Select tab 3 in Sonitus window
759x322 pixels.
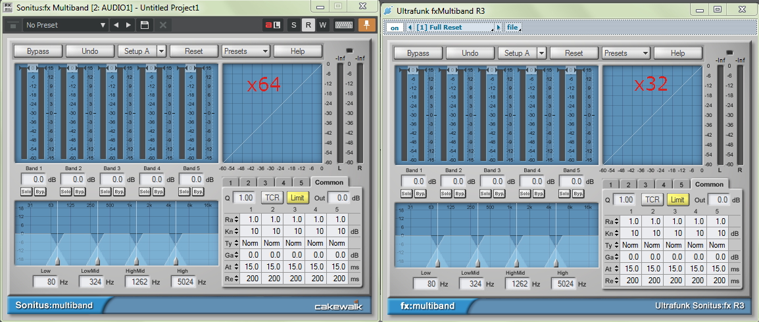point(266,183)
